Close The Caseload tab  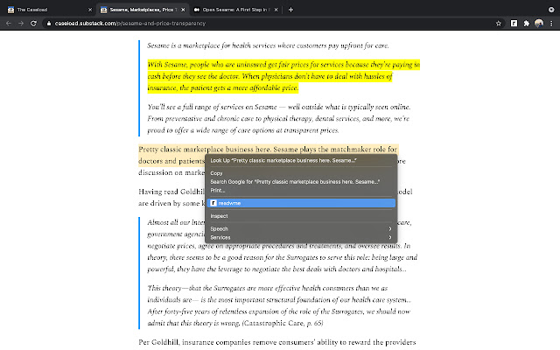coord(90,10)
